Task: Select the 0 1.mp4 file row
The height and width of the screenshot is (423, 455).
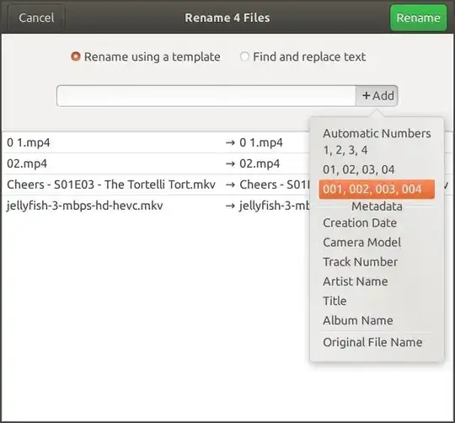Action: click(156, 142)
